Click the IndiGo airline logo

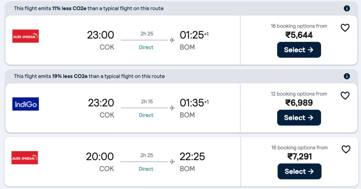[25, 104]
